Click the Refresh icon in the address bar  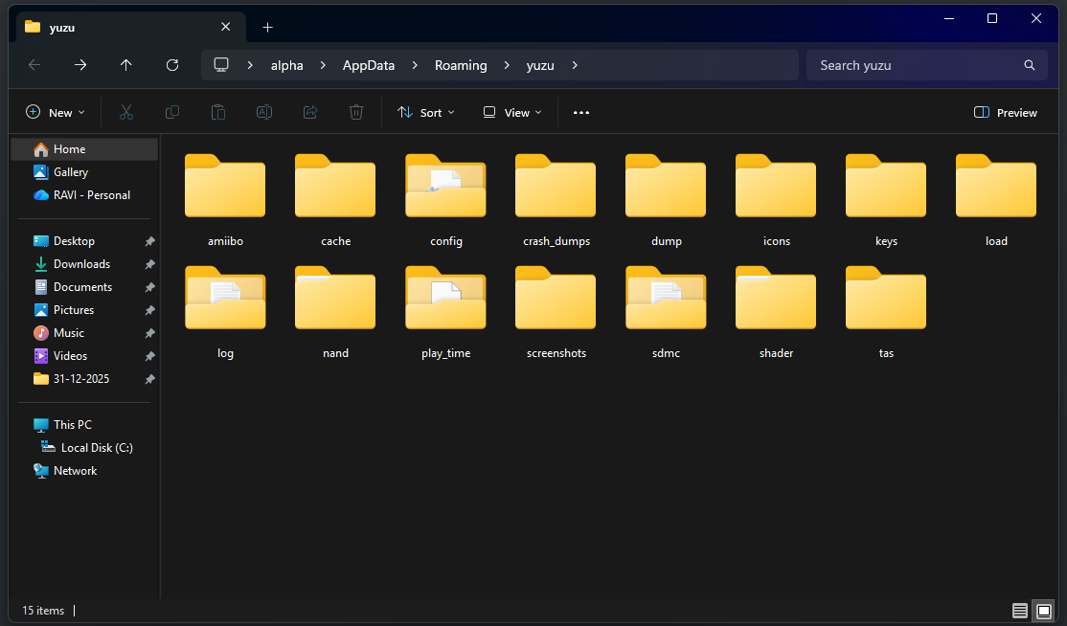[x=172, y=65]
